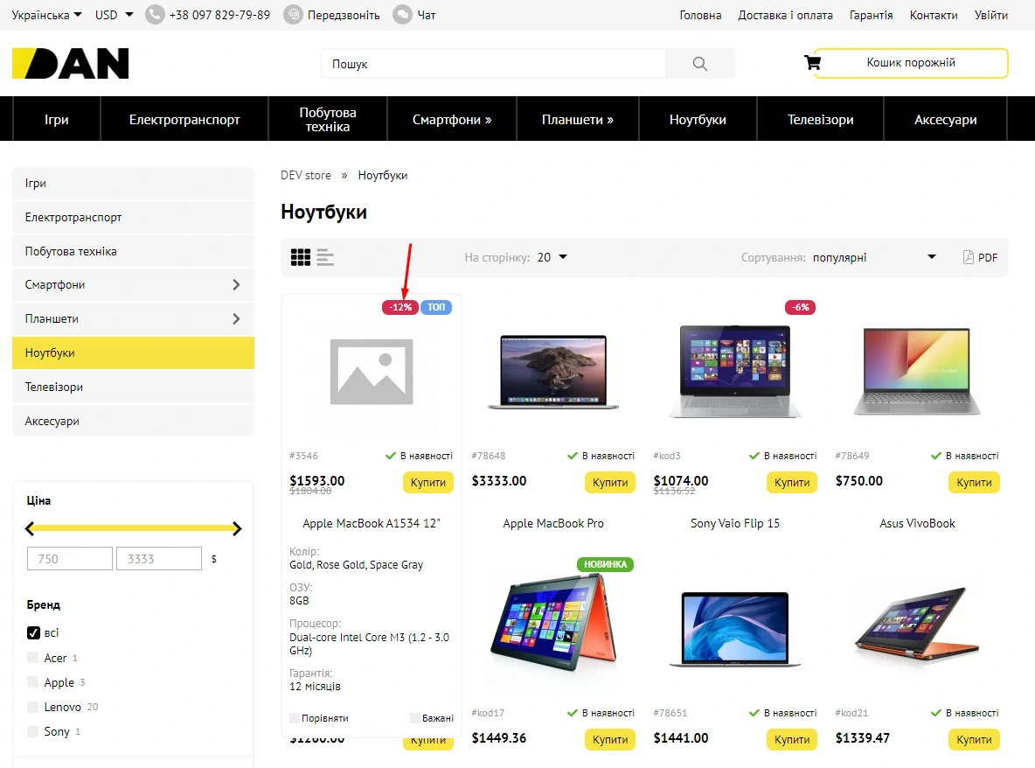Tick Порівняти checkbox on MacBook A1534

(x=295, y=718)
